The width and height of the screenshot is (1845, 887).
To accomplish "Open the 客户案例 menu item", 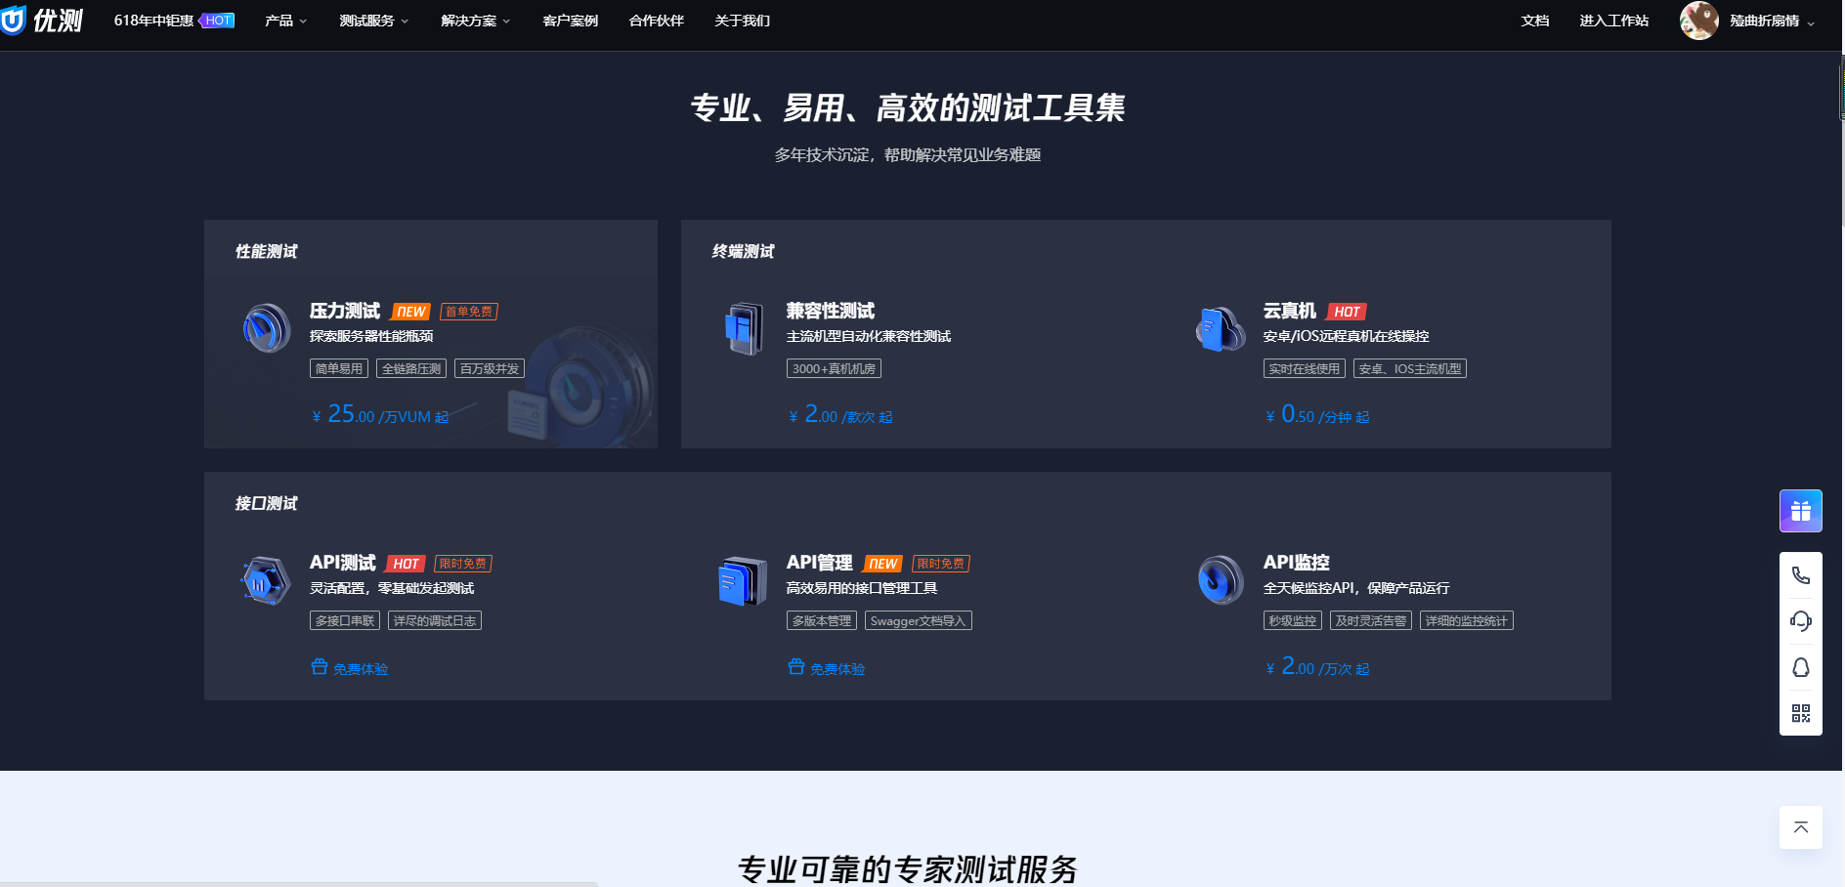I will point(568,20).
